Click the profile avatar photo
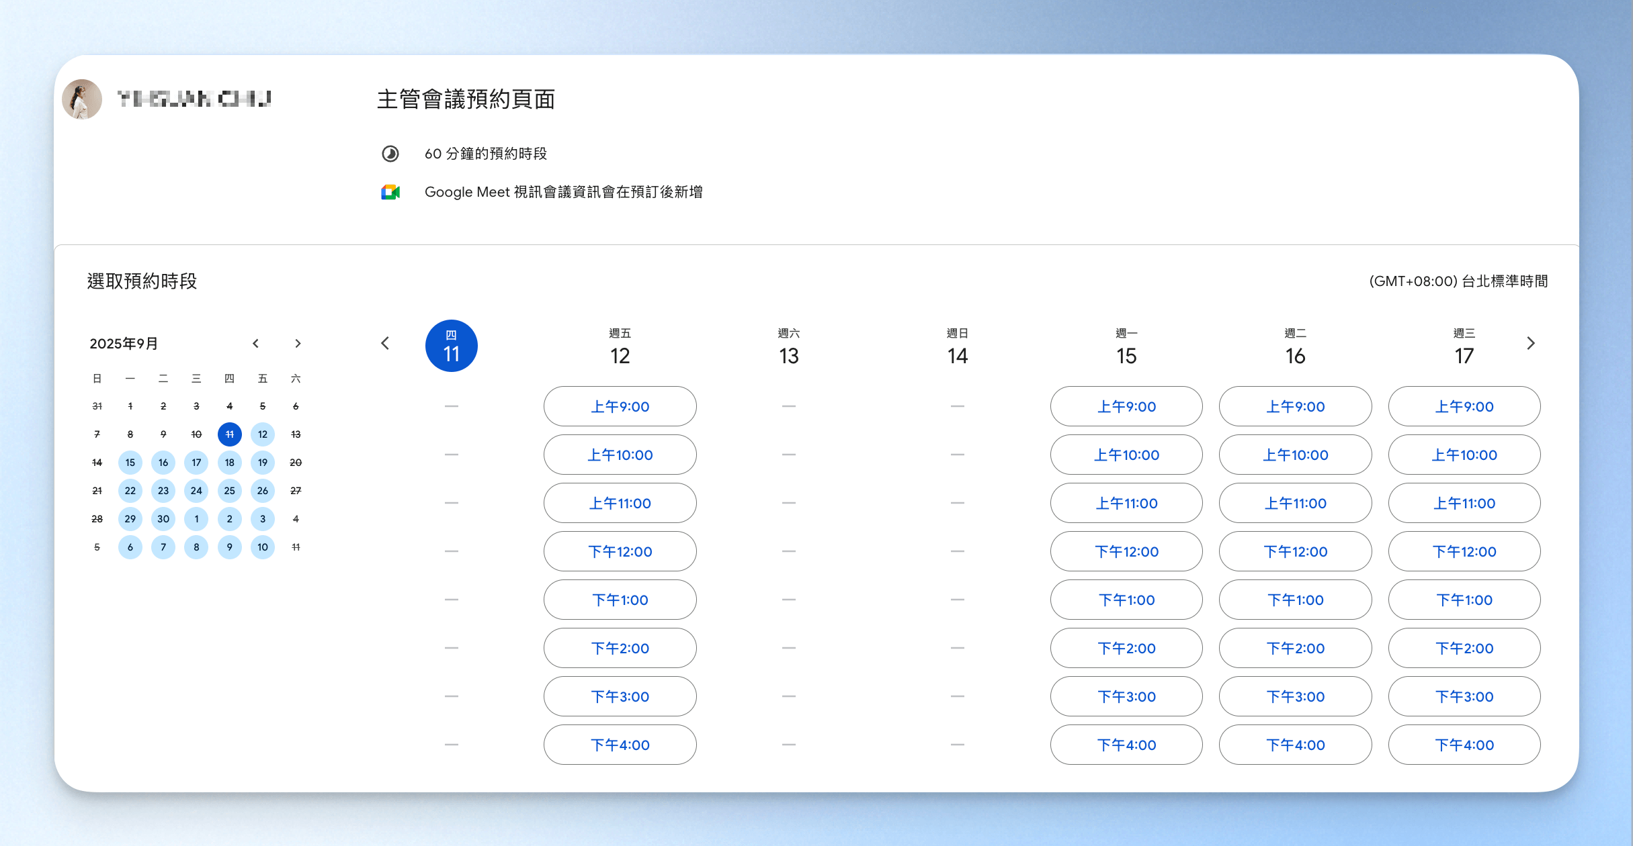This screenshot has height=846, width=1633. [82, 99]
